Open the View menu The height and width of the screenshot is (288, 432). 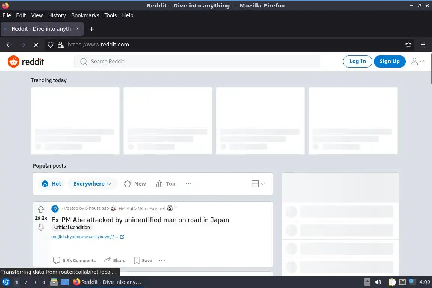click(x=37, y=15)
